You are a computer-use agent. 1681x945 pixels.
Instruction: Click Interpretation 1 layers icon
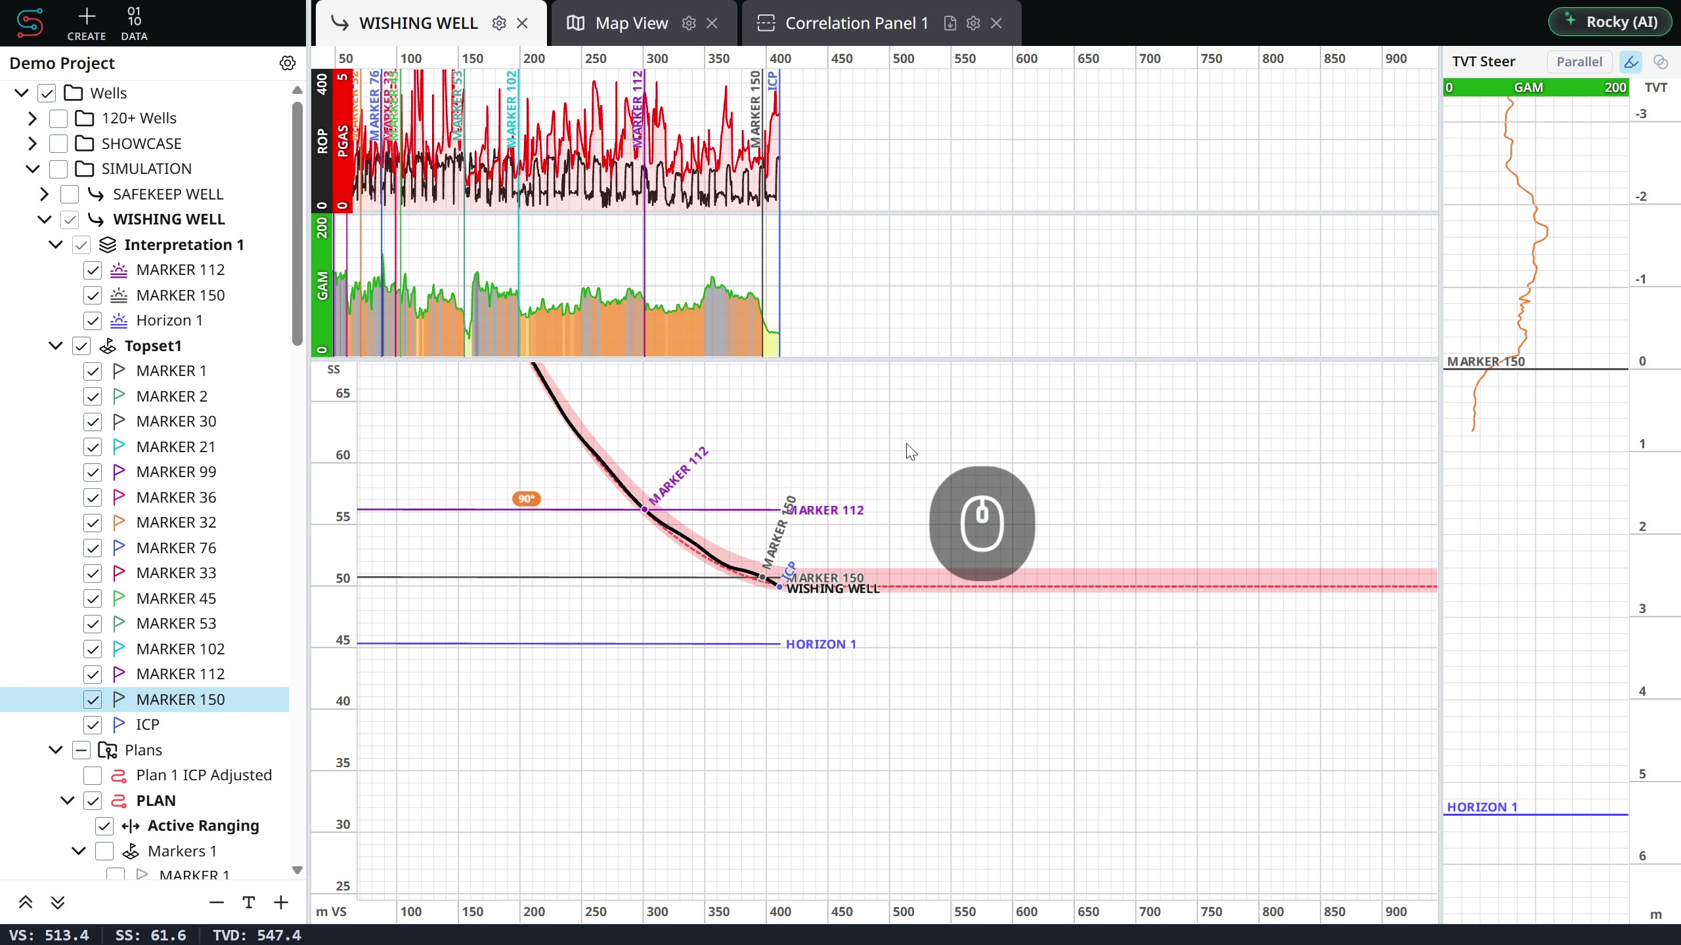[108, 245]
